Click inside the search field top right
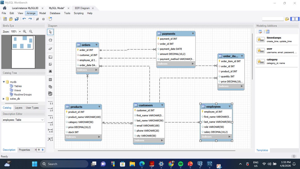300x169 pixels. point(272,19)
